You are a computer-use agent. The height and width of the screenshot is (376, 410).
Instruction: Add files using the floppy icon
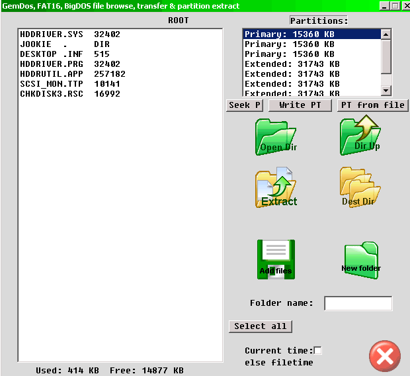(x=276, y=259)
